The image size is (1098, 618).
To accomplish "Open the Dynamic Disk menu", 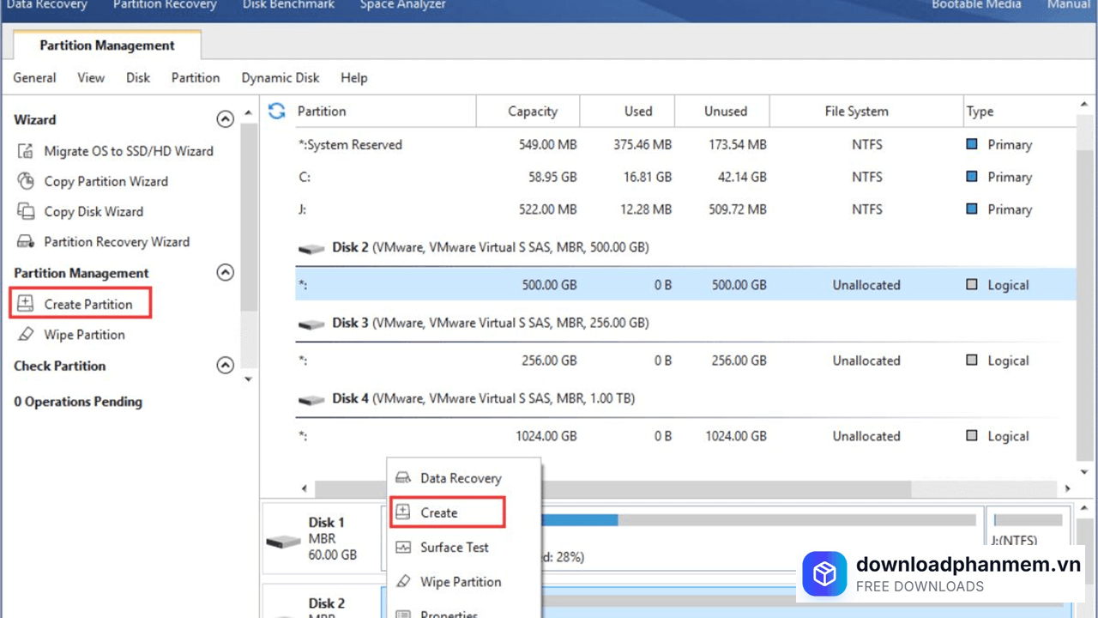I will point(281,77).
